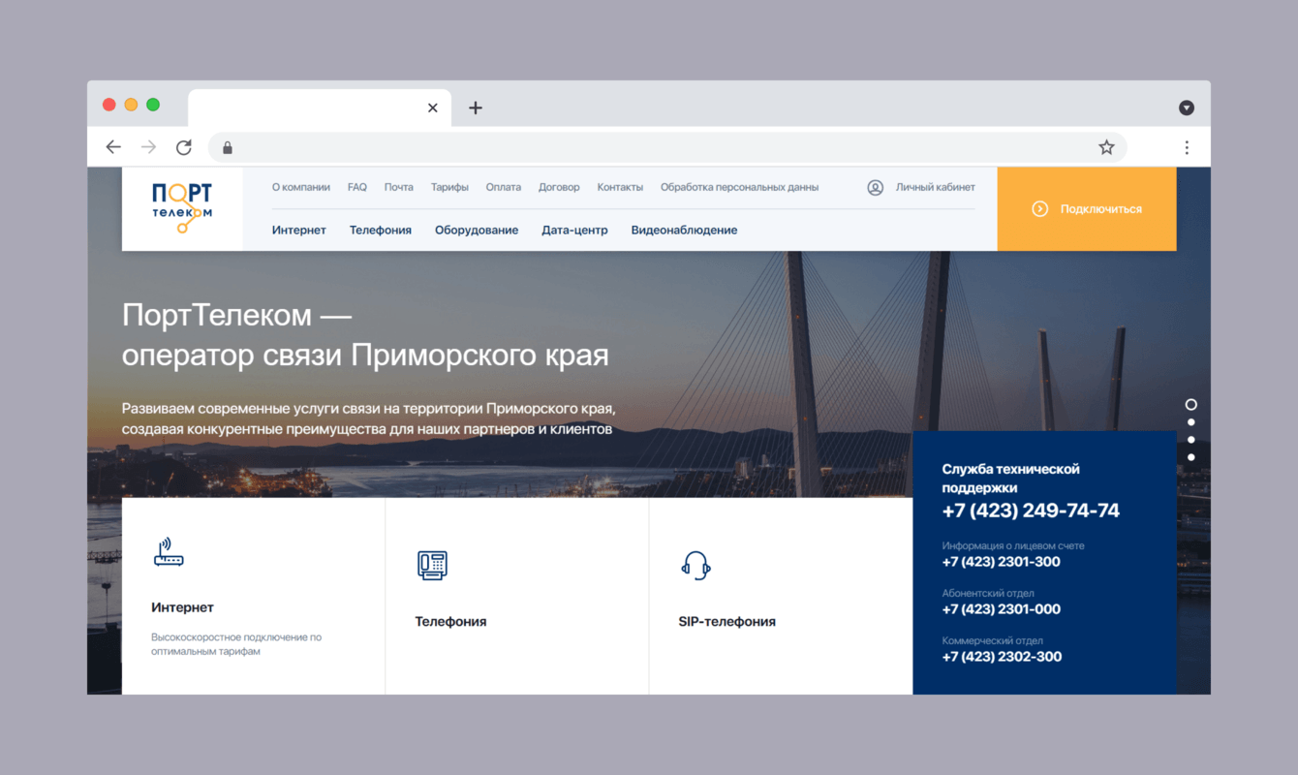The image size is (1298, 775).
Task: Select the second carousel navigation dot
Action: click(x=1191, y=421)
